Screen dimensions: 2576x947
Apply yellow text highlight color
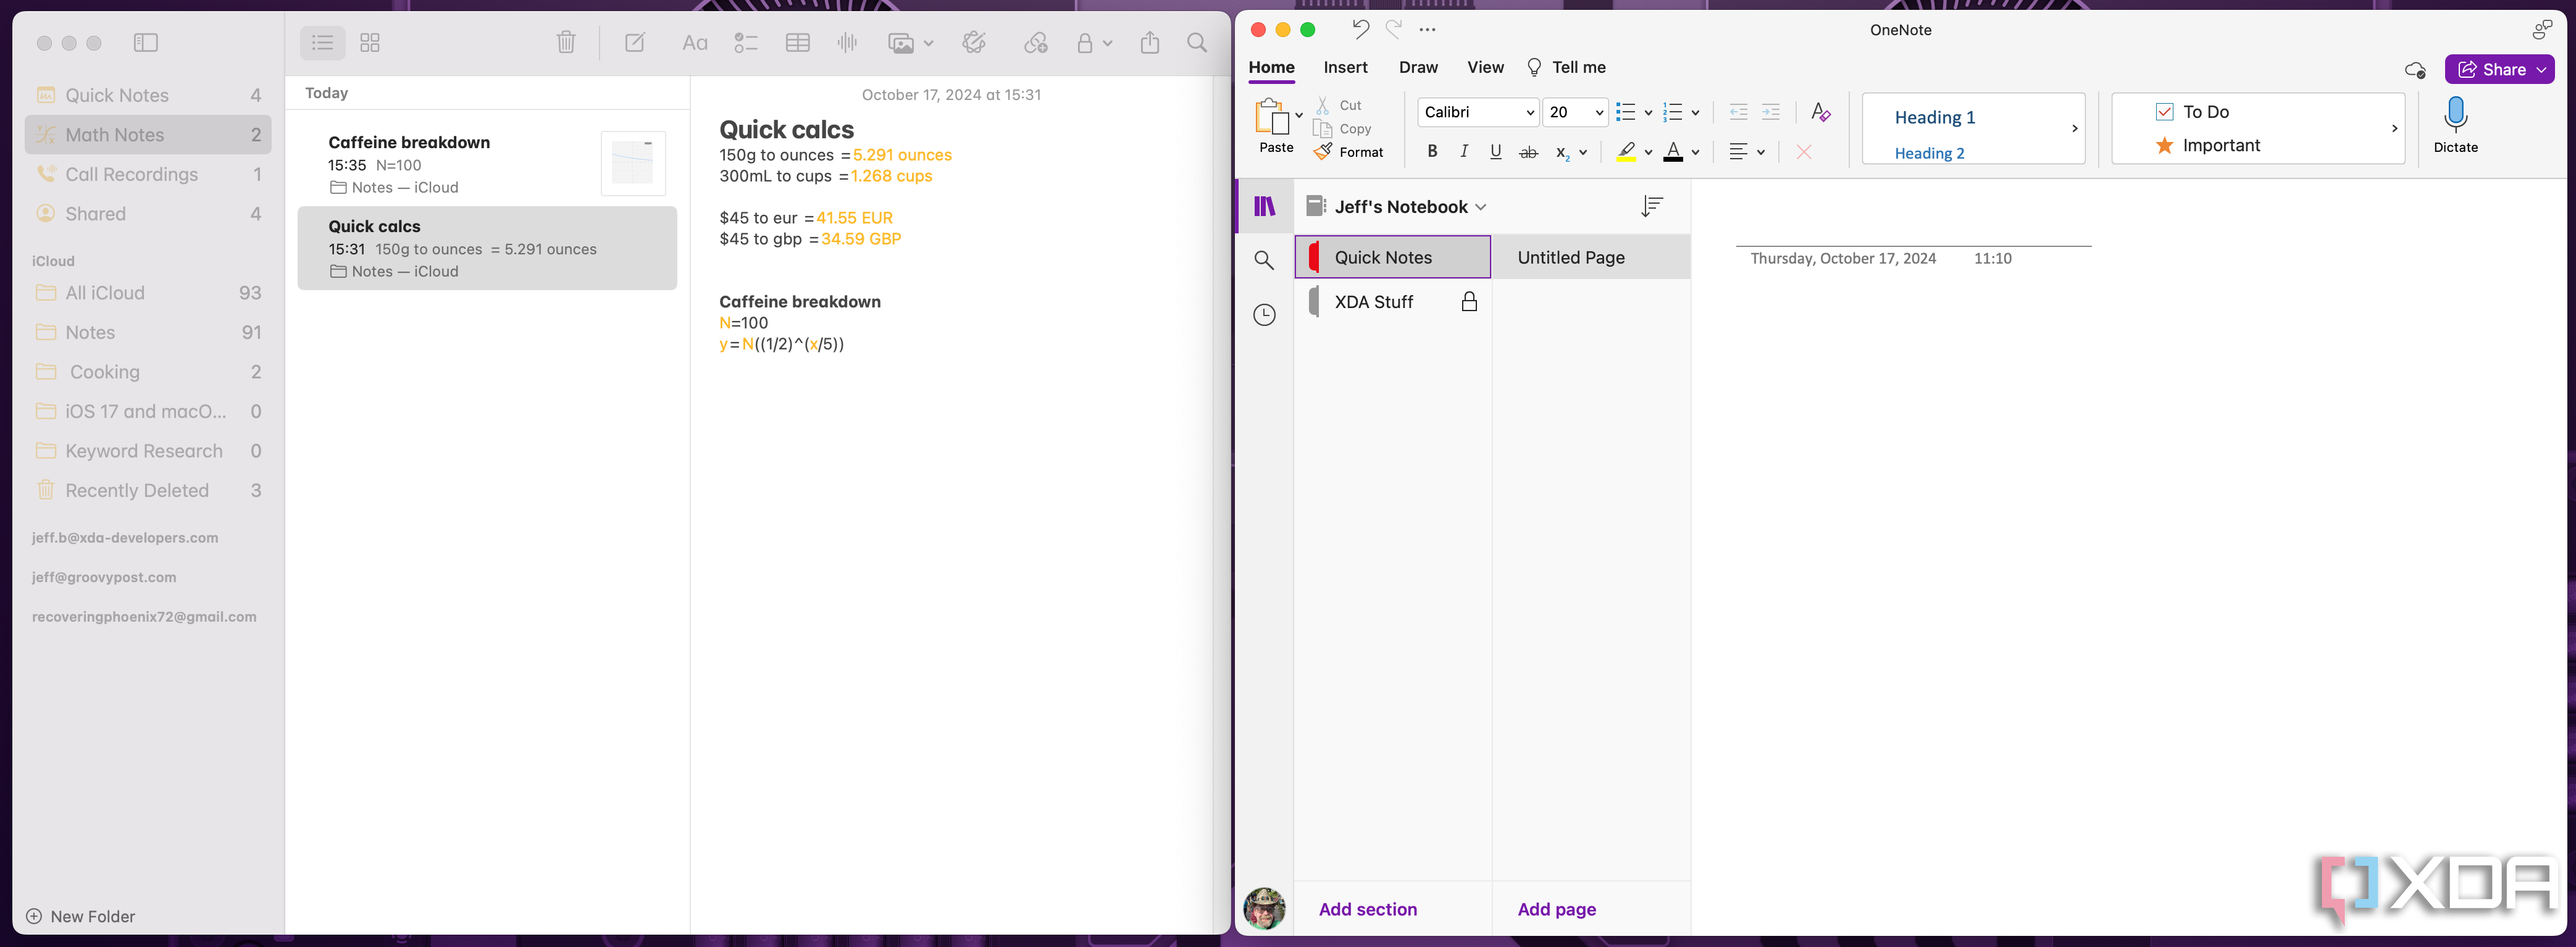(x=1626, y=152)
